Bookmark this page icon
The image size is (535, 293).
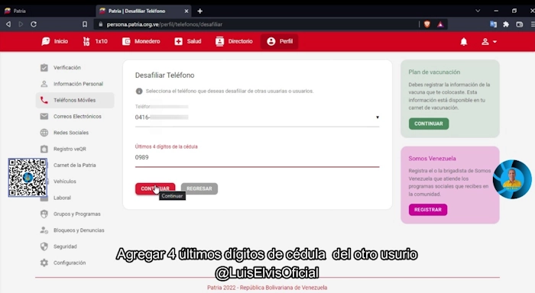(85, 24)
